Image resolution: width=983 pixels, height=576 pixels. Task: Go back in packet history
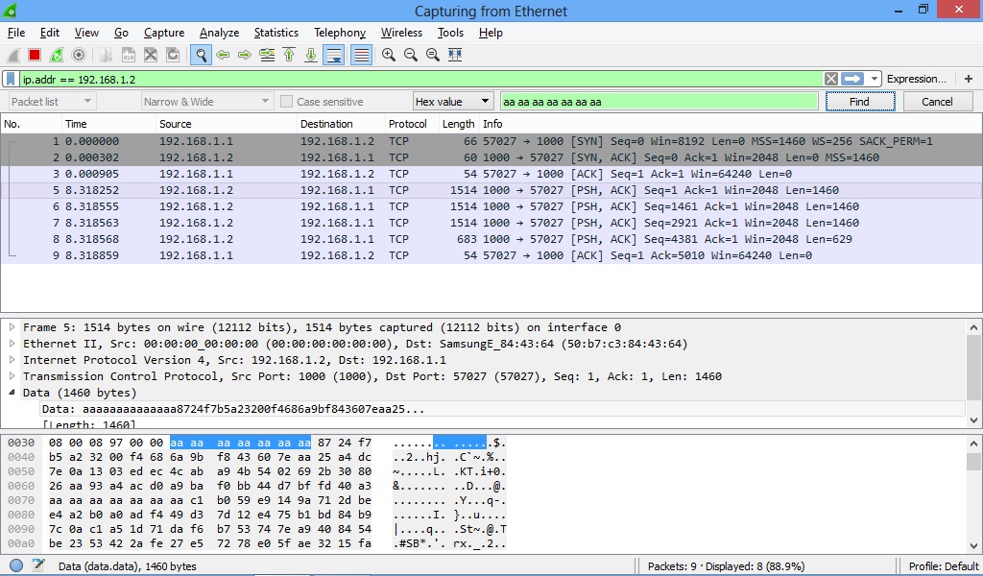tap(223, 55)
